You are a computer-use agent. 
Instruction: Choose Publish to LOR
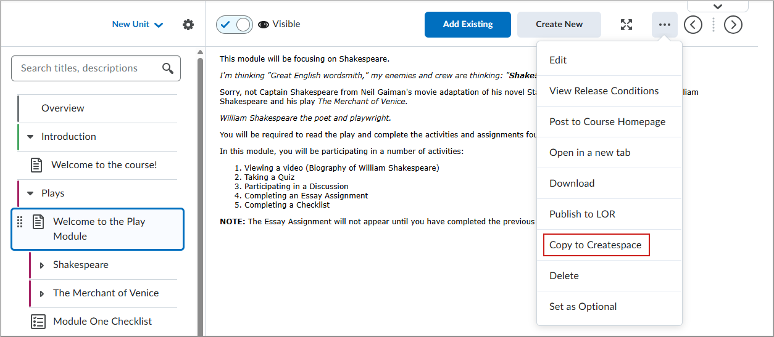click(609, 214)
